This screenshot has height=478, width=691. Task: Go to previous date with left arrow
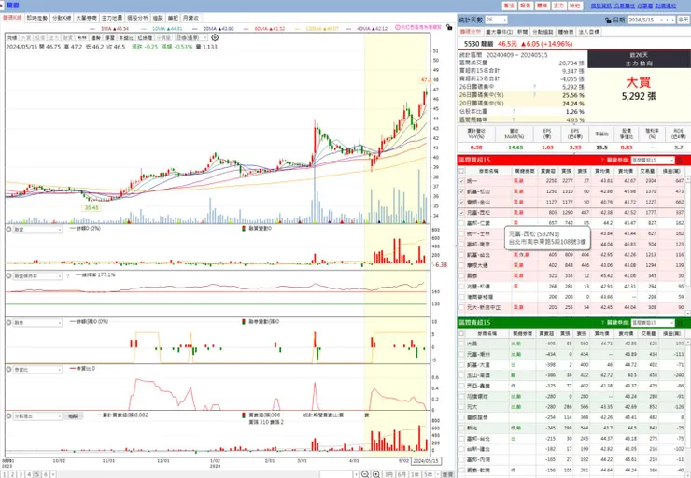coord(667,20)
